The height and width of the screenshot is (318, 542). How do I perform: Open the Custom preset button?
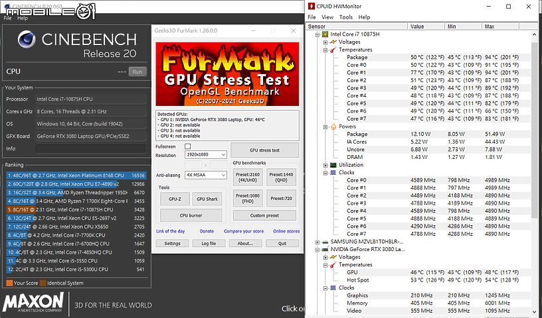(264, 215)
